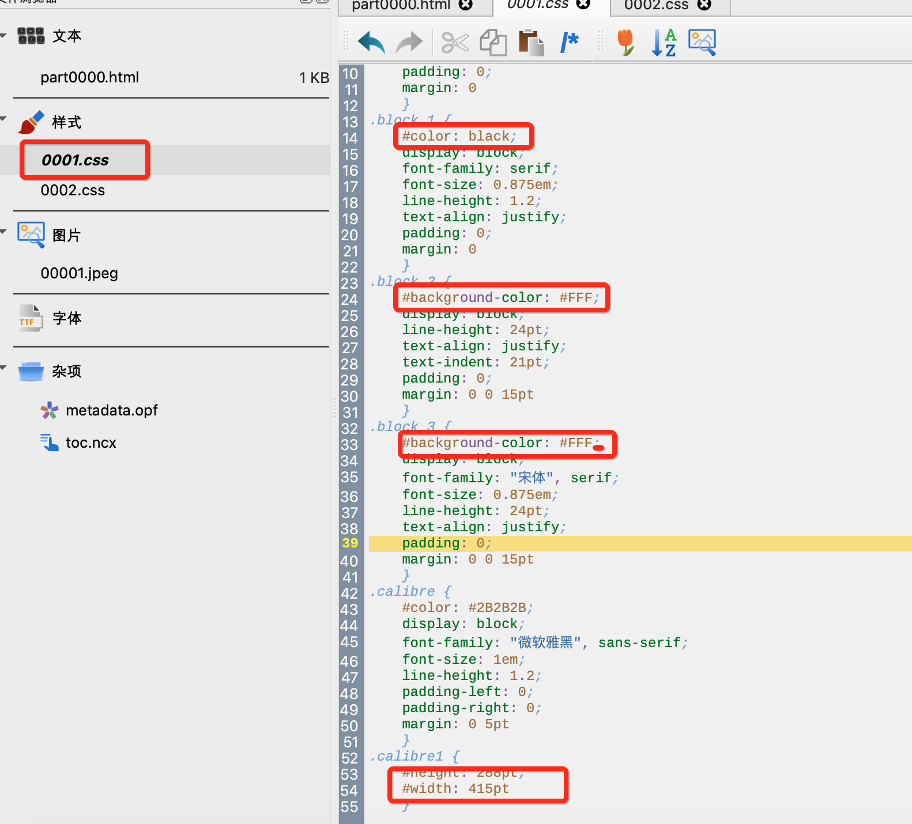Click the A-Z sort rules icon
This screenshot has height=824, width=912.
(x=664, y=42)
